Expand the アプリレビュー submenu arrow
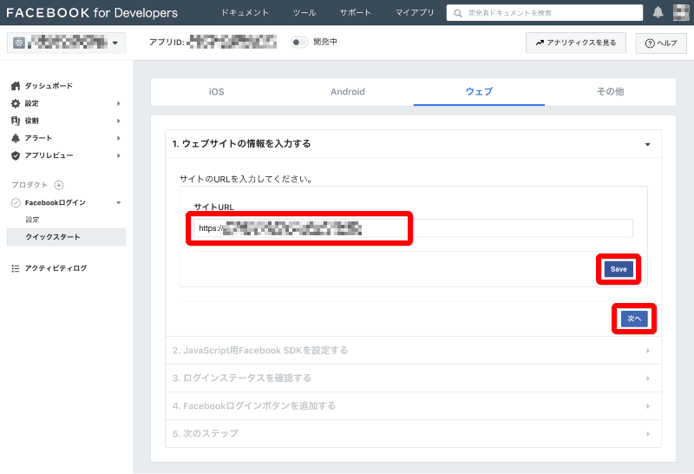This screenshot has width=694, height=474. (x=118, y=155)
